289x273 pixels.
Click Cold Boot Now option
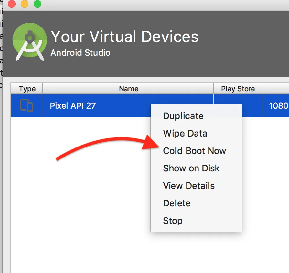pos(196,151)
